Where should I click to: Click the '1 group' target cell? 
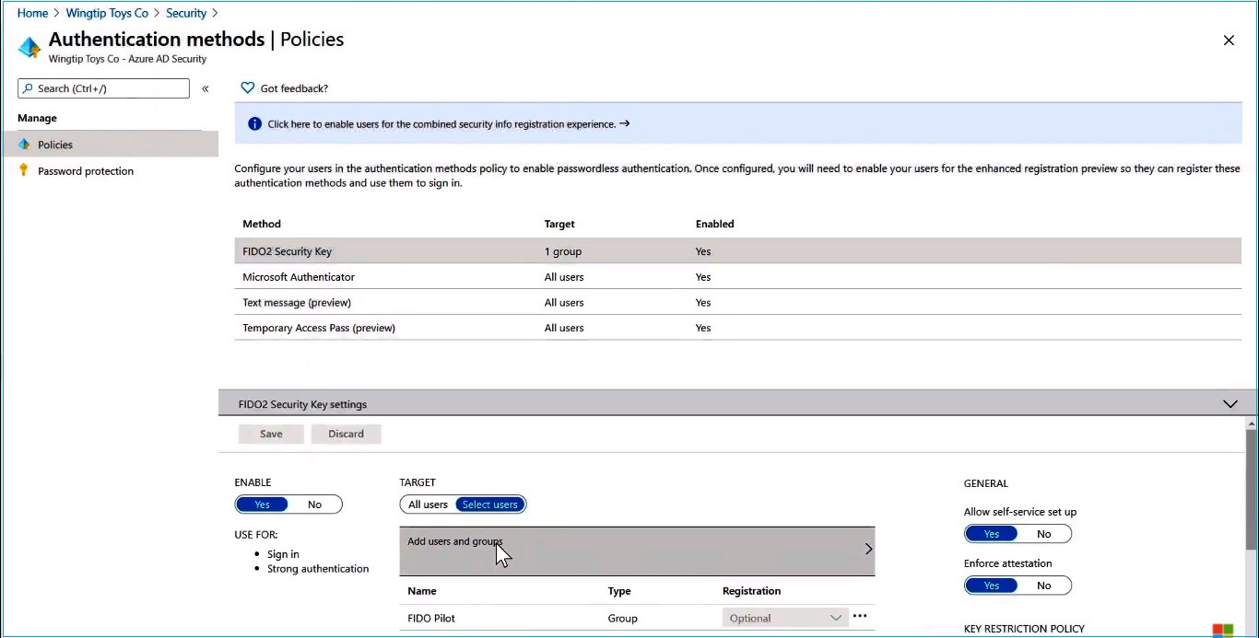(563, 251)
